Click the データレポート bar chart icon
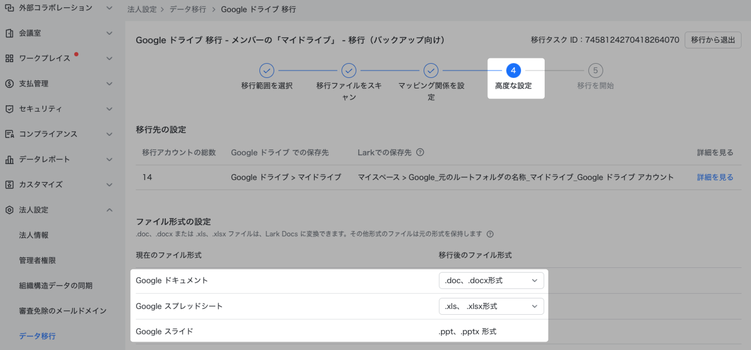Viewport: 751px width, 350px height. tap(9, 159)
